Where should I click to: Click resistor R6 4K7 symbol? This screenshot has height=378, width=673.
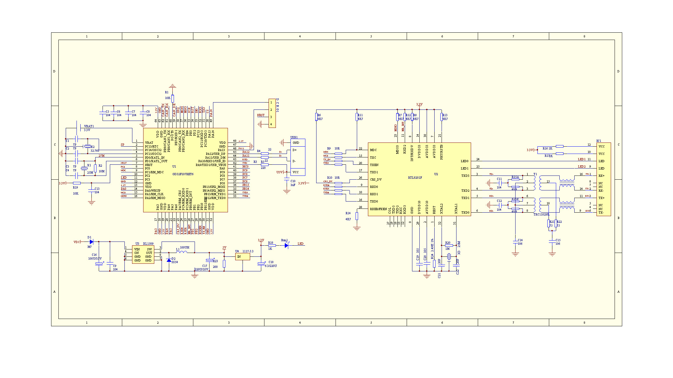click(x=317, y=117)
